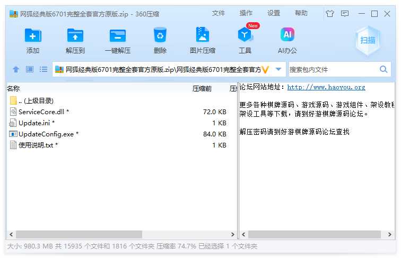The width and height of the screenshot is (401, 258).
Task: Close the 360压缩 window
Action: coord(387,14)
